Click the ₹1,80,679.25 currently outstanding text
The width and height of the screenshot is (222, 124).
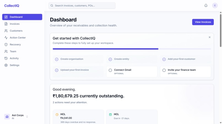click(x=88, y=96)
